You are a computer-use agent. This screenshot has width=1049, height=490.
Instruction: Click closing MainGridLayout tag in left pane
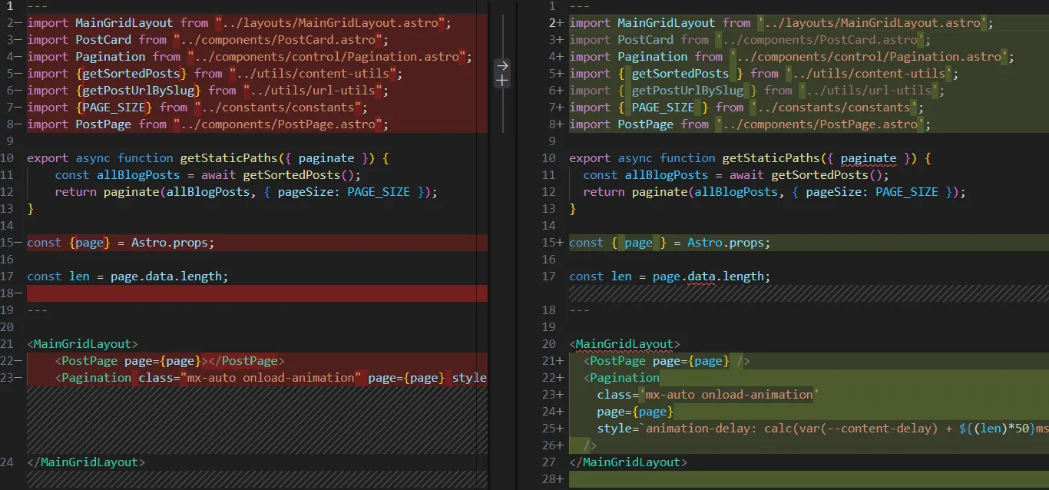click(86, 462)
